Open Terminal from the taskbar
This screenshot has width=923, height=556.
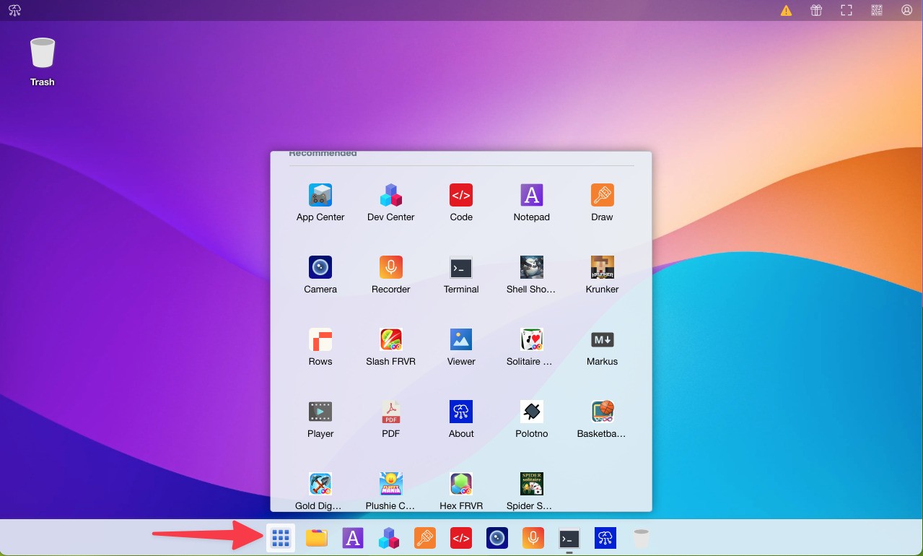(x=569, y=538)
